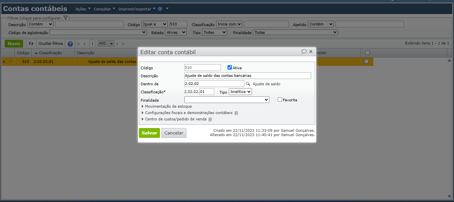
Task: Open the page size 400 dropdown
Action: (106, 43)
